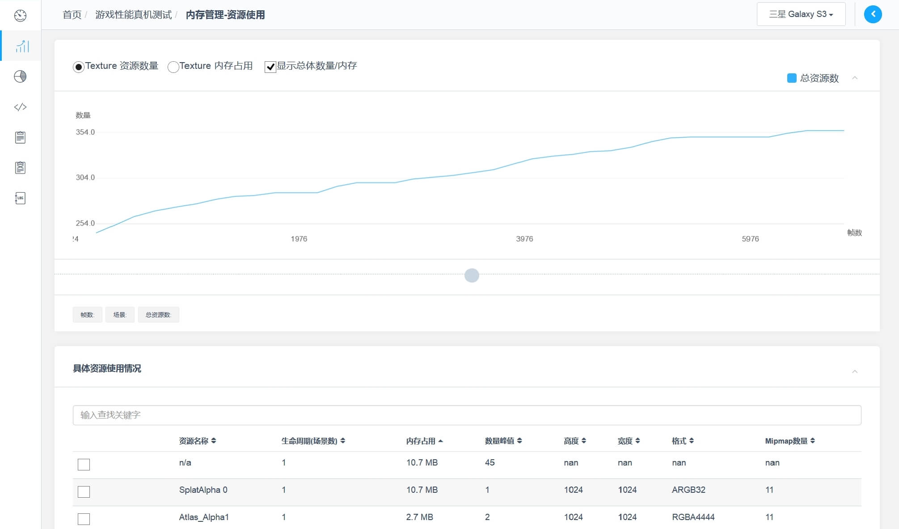
Task: Open the clipboard report icon in sidebar
Action: (20, 137)
